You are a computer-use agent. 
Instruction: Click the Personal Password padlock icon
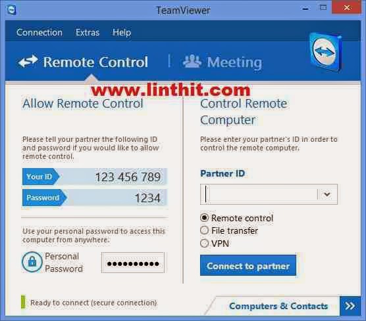click(x=32, y=262)
